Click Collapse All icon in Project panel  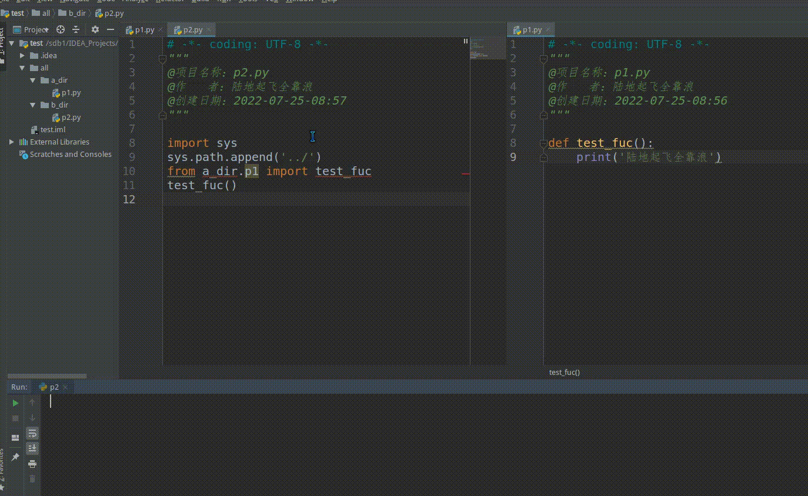76,29
